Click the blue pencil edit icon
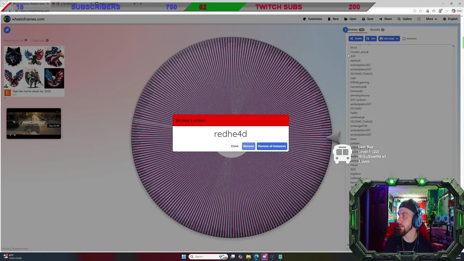Image resolution: width=464 pixels, height=261 pixels. point(7,30)
